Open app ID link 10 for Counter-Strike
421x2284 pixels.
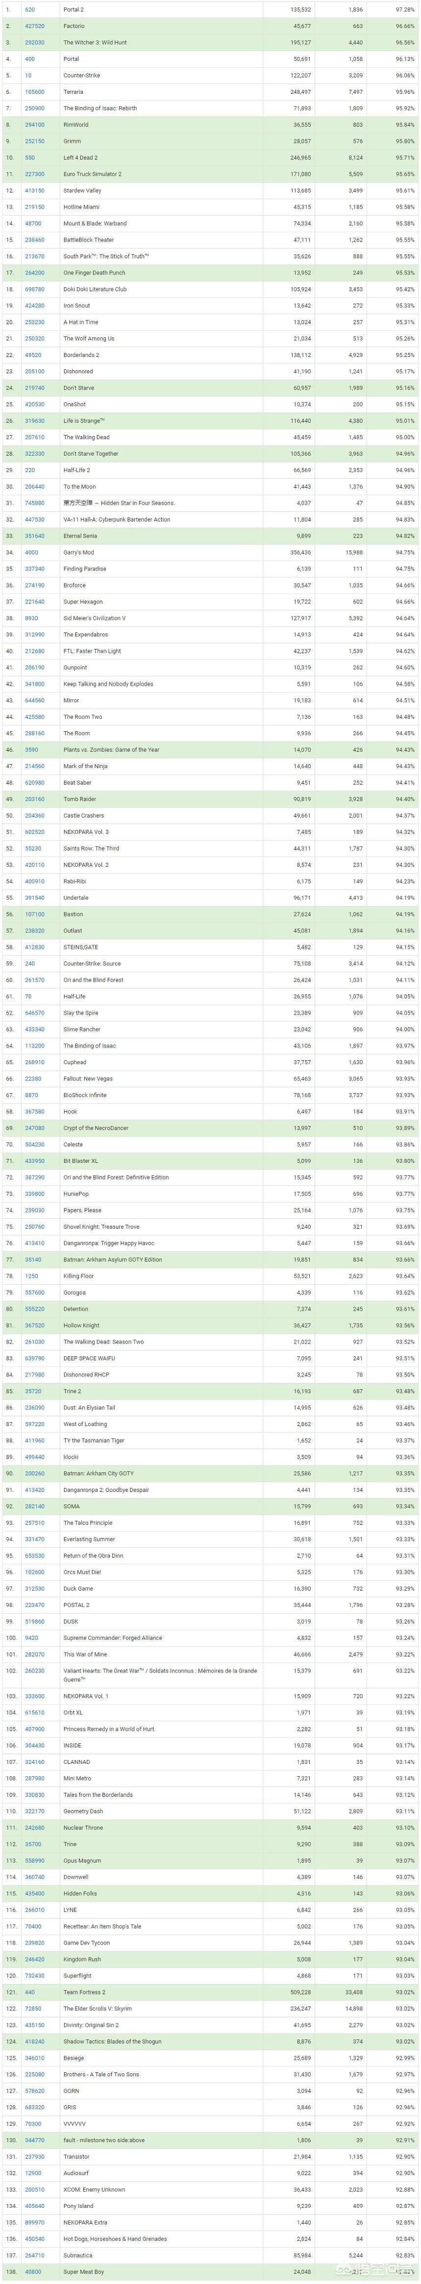pyautogui.click(x=28, y=75)
